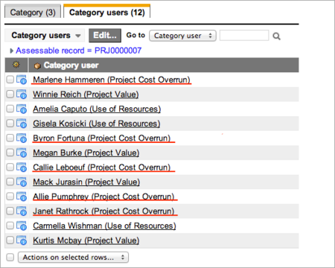
Task: Open Janet Rathrock (Project Cost Overrun) link
Action: tap(103, 211)
